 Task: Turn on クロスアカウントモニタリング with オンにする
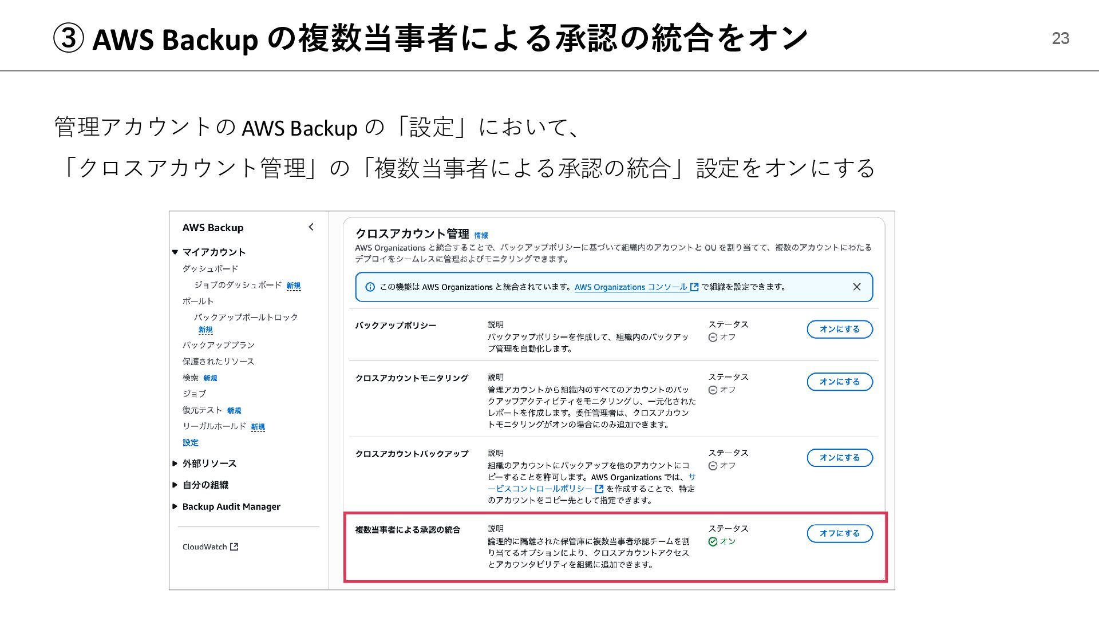tap(840, 382)
